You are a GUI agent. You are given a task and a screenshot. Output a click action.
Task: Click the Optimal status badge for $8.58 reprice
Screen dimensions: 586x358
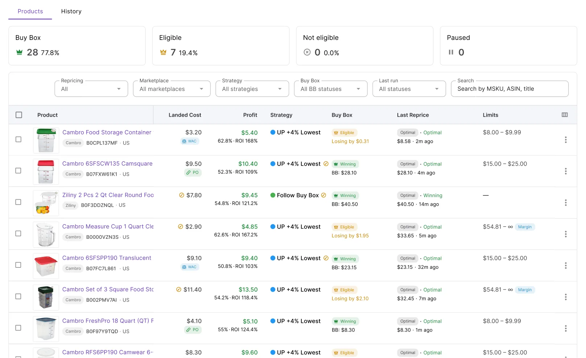[x=408, y=133]
